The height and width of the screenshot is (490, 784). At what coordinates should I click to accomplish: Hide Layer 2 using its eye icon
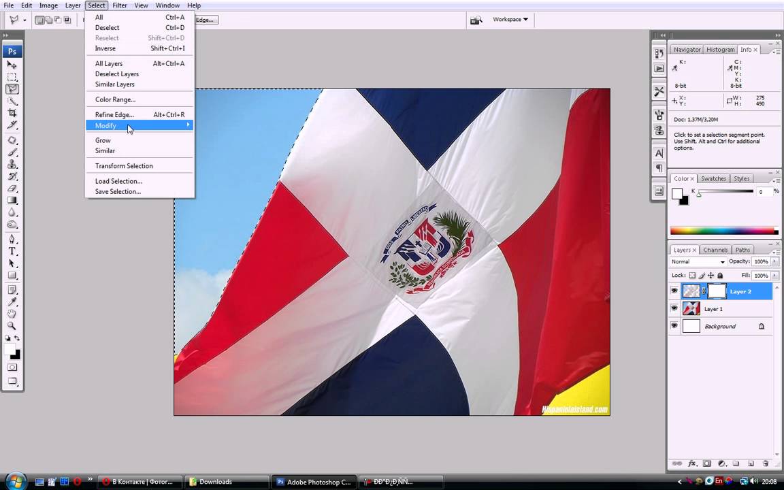click(x=674, y=291)
